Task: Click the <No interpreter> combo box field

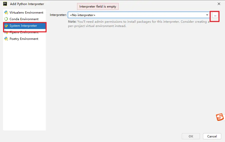Action: pos(139,15)
